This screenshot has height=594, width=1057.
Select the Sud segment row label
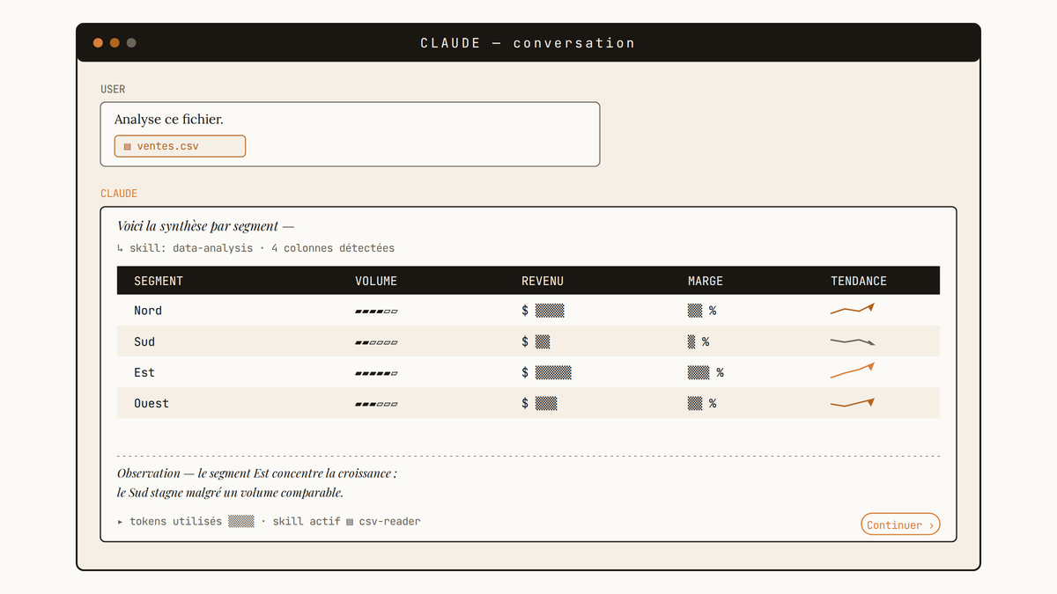[x=144, y=341]
